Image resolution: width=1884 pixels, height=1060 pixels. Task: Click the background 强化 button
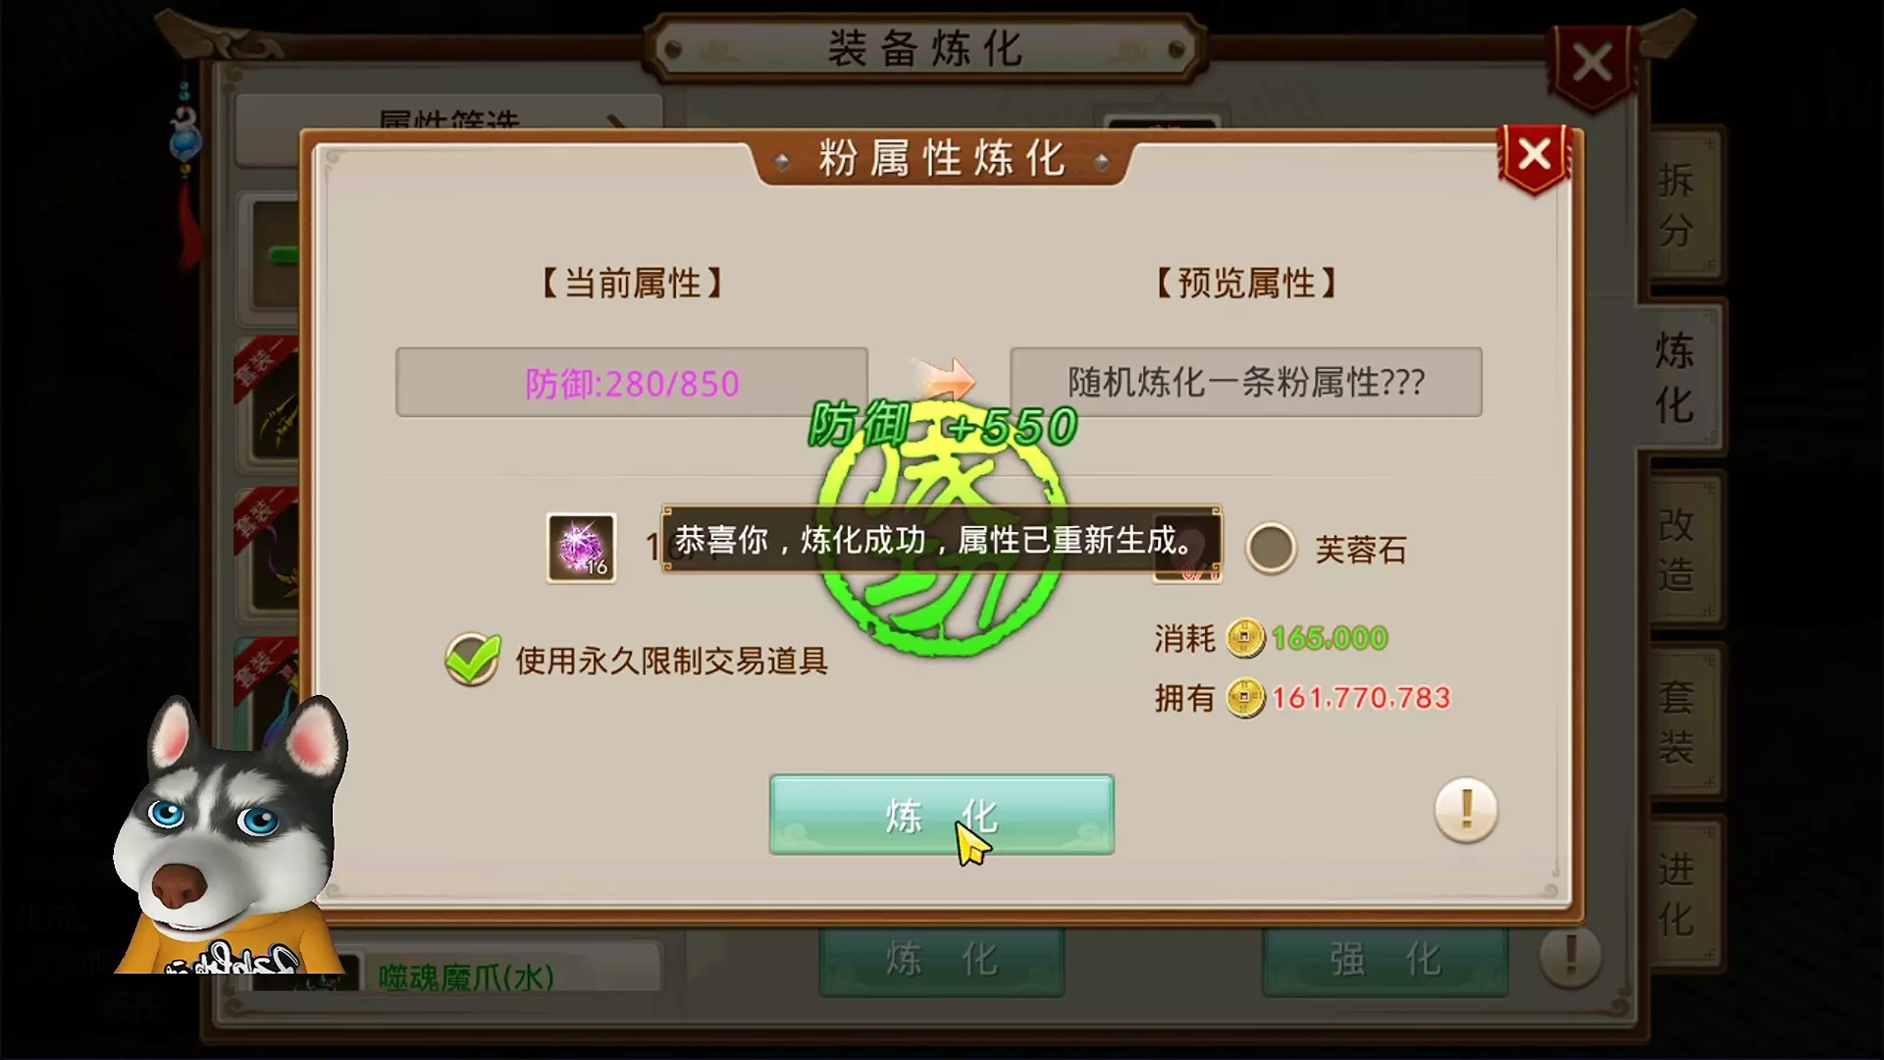coord(1385,959)
